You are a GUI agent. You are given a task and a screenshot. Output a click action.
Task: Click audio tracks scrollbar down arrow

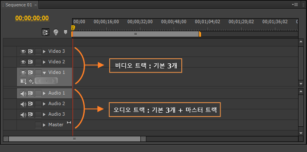point(301,133)
